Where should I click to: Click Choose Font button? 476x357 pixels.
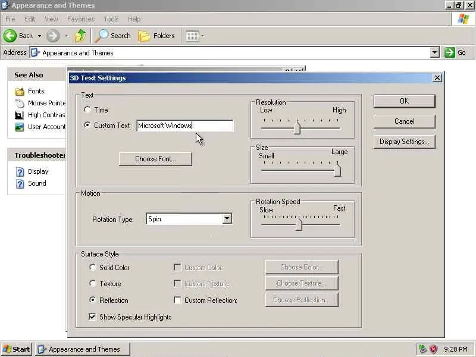[x=155, y=159]
